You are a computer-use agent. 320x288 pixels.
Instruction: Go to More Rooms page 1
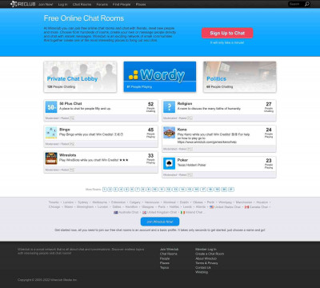[x=105, y=190]
